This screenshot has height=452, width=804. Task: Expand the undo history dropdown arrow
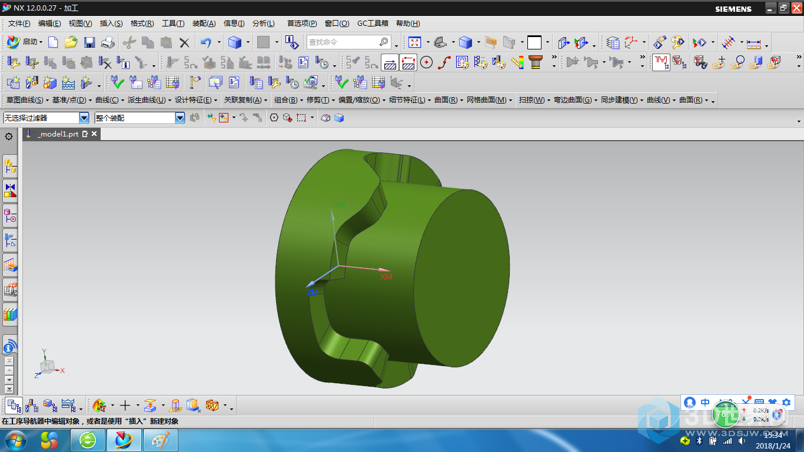[x=219, y=42]
